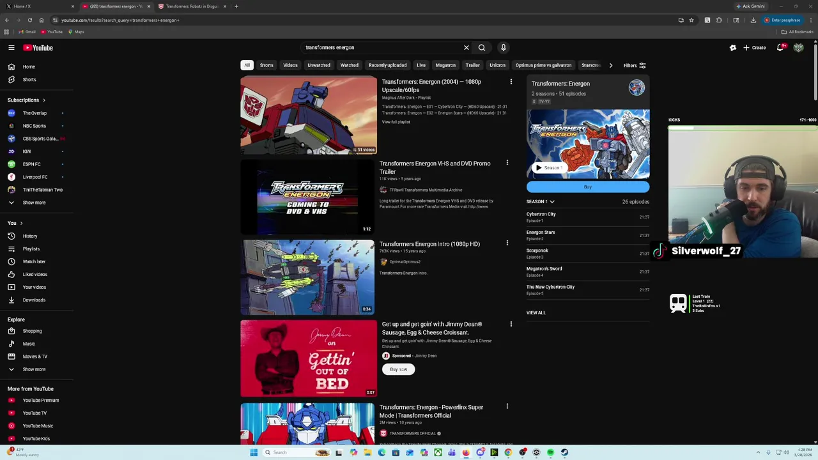The height and width of the screenshot is (460, 818).
Task: Open YouTube Music link
Action: coord(36,425)
